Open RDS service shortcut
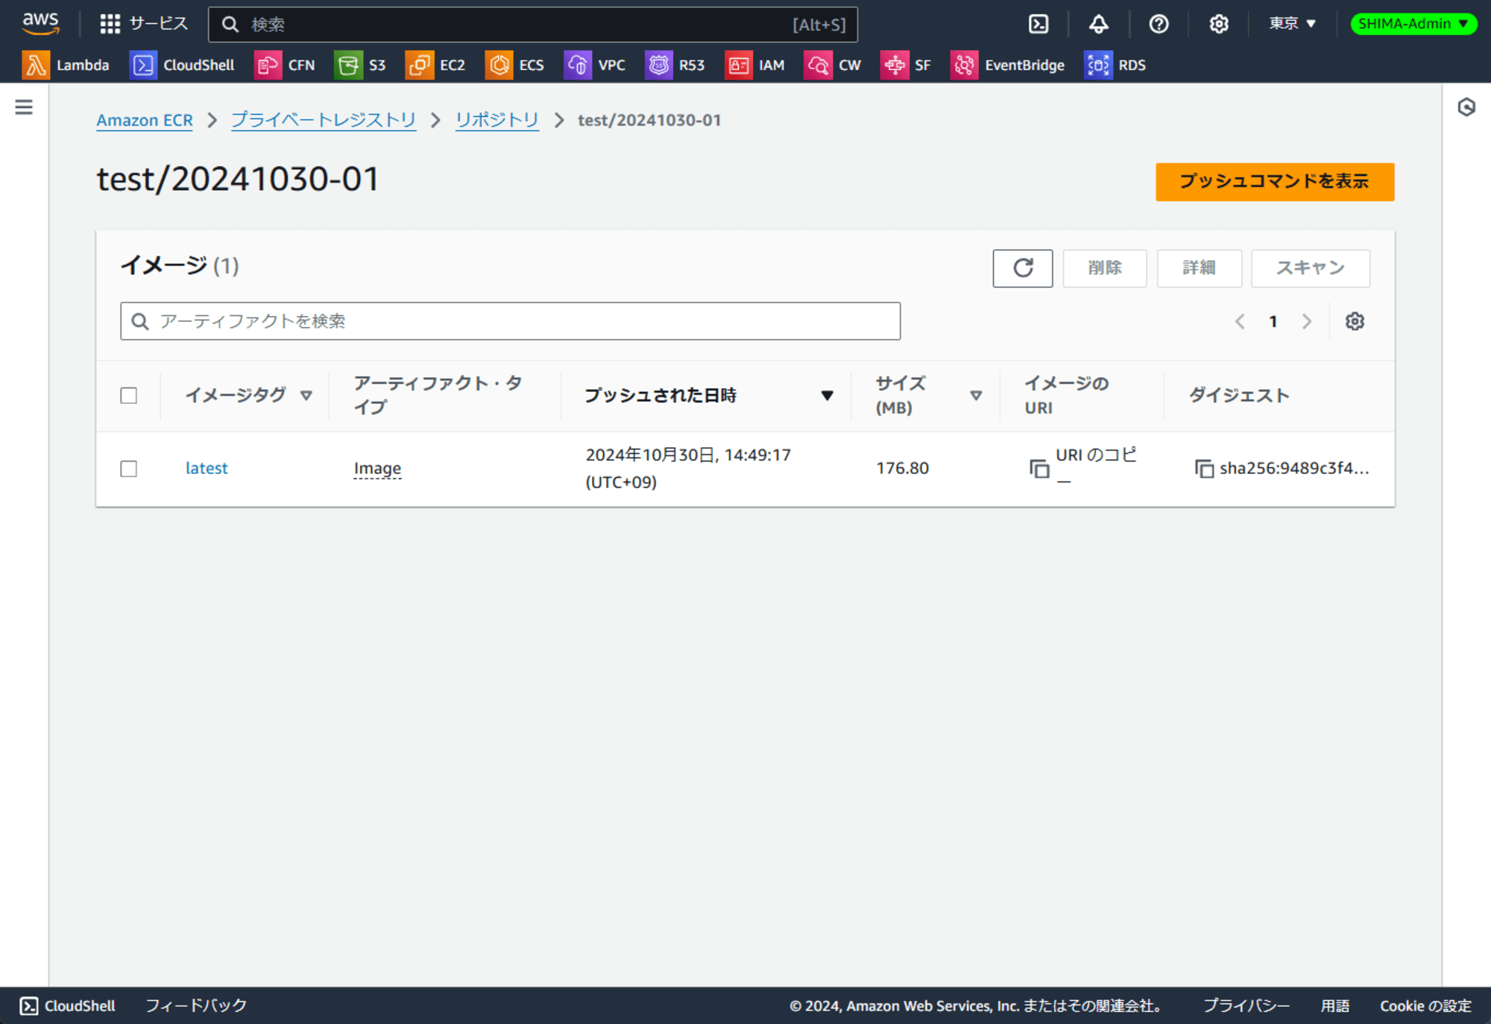Image resolution: width=1491 pixels, height=1024 pixels. point(1115,65)
